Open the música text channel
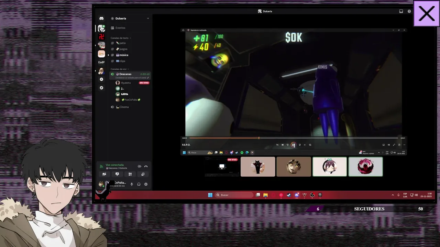 [x=130, y=55]
